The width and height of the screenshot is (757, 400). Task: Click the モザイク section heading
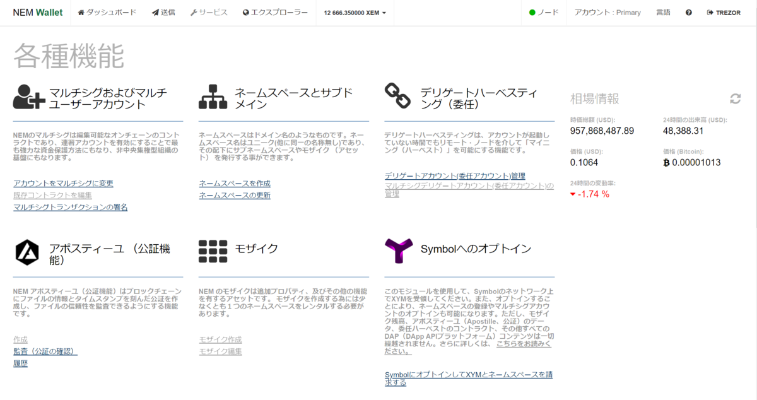tap(256, 249)
